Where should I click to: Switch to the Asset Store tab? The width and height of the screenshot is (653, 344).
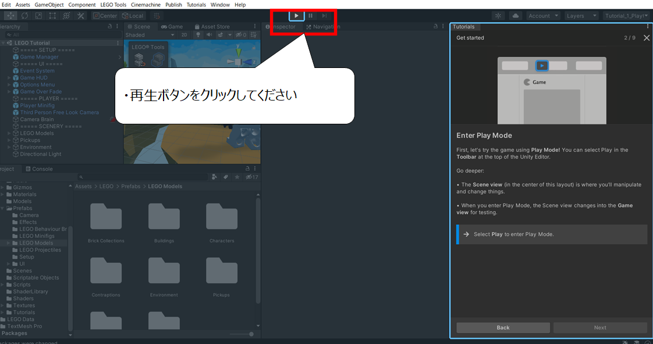[212, 26]
